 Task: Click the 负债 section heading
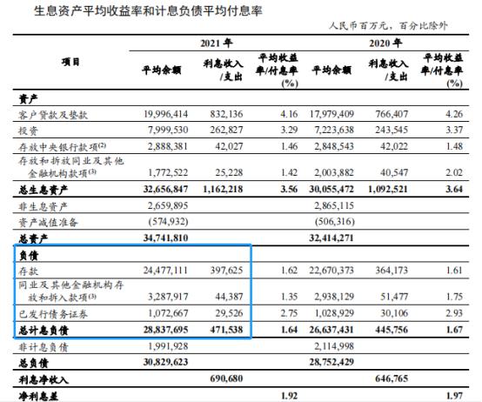29,255
